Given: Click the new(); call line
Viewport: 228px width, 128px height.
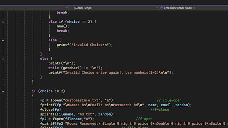Looking at the screenshot, I should pos(63,26).
